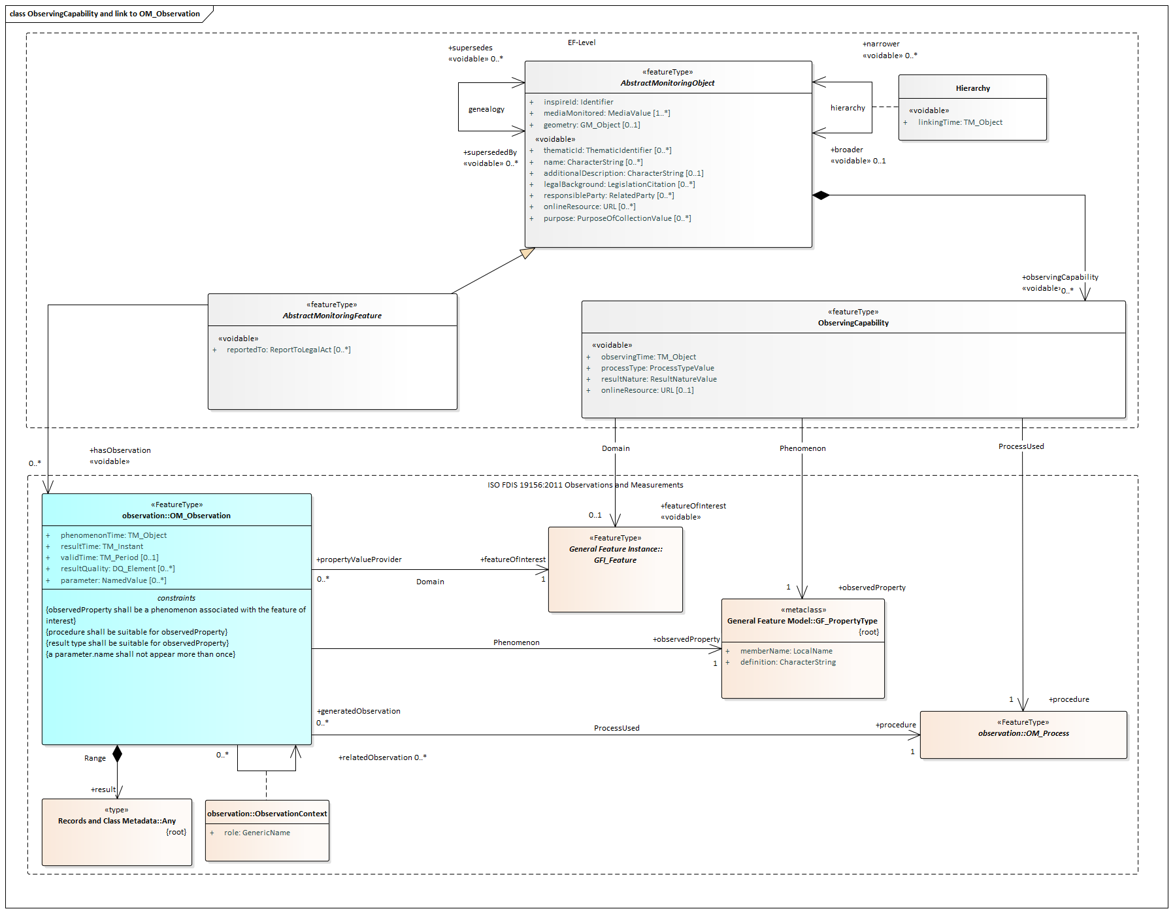This screenshot has width=1173, height=913.
Task: Select validTime: TM_Period attribute
Action: tap(109, 557)
